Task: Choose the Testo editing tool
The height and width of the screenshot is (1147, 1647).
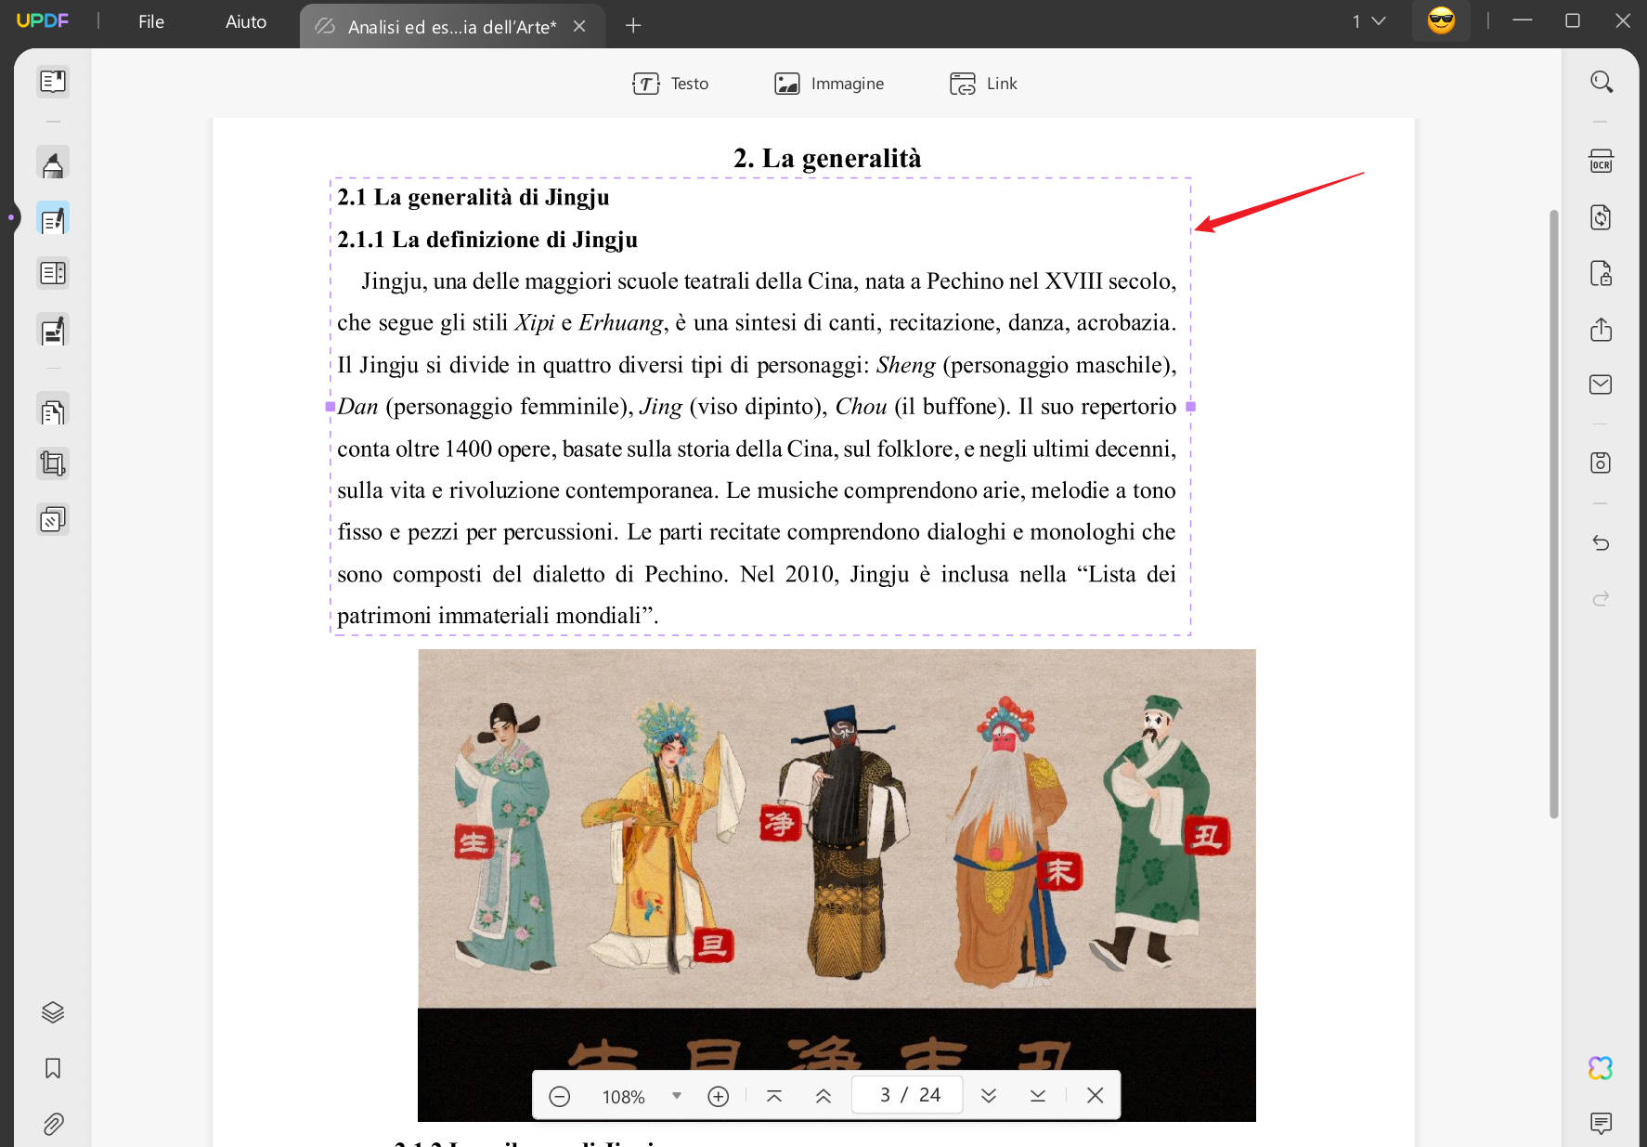Action: tap(670, 84)
